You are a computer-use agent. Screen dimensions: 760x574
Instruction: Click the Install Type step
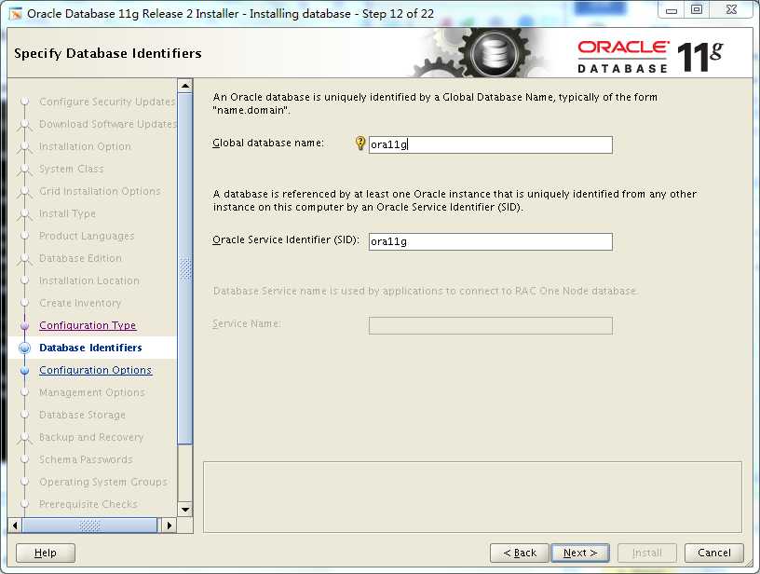[67, 213]
